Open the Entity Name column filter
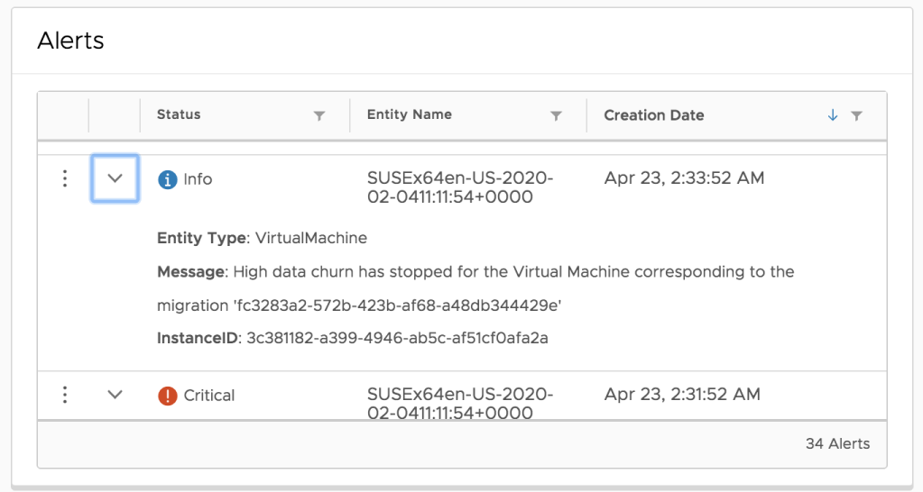The image size is (923, 492). (556, 116)
